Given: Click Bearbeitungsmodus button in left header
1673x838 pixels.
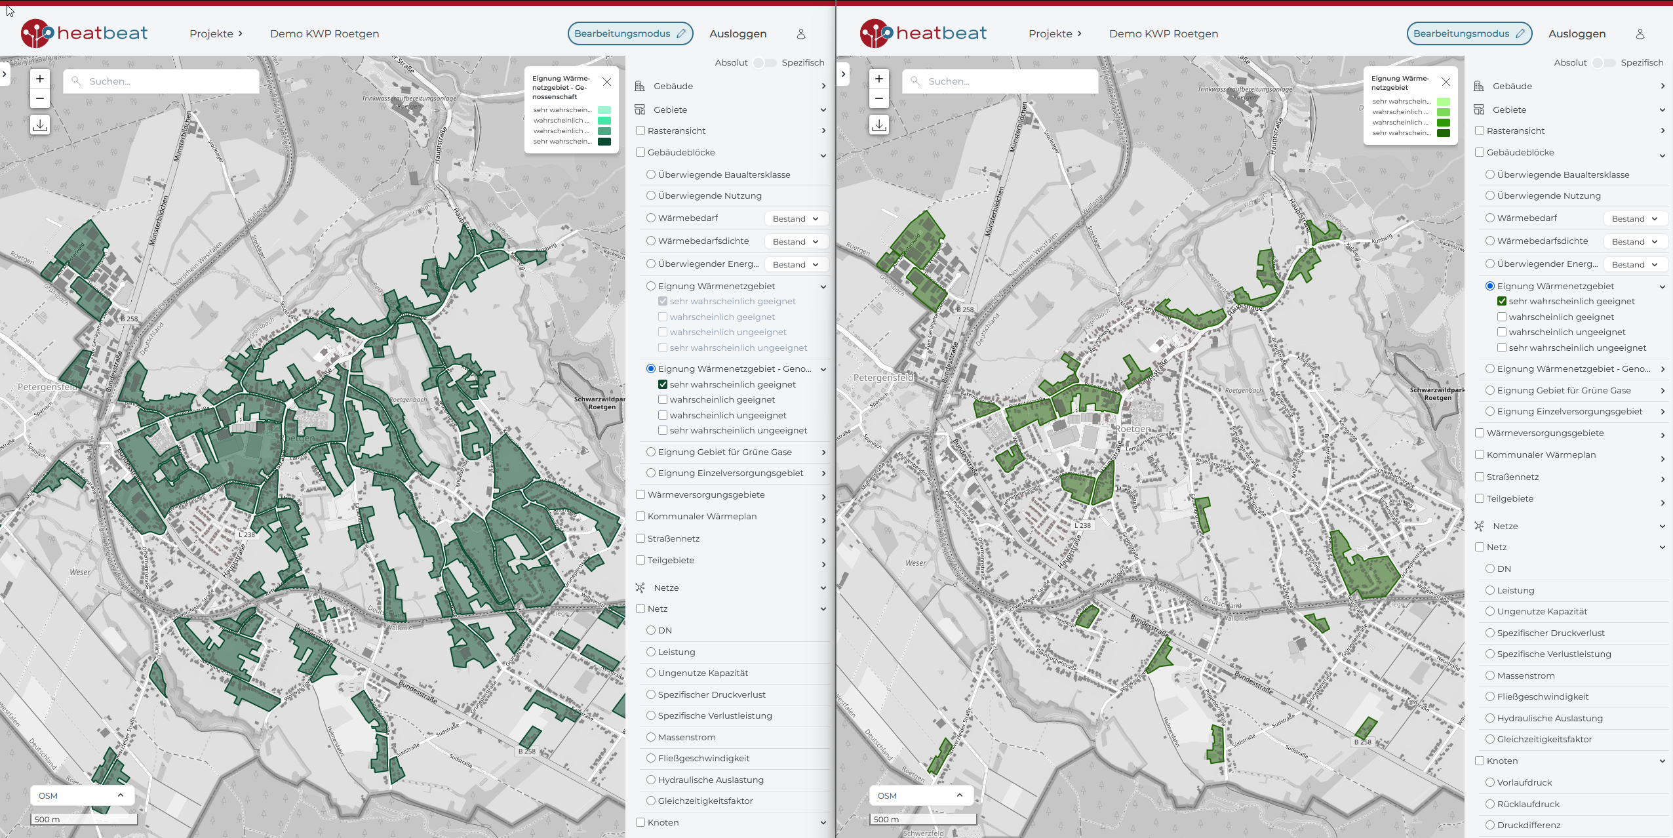Looking at the screenshot, I should point(629,34).
